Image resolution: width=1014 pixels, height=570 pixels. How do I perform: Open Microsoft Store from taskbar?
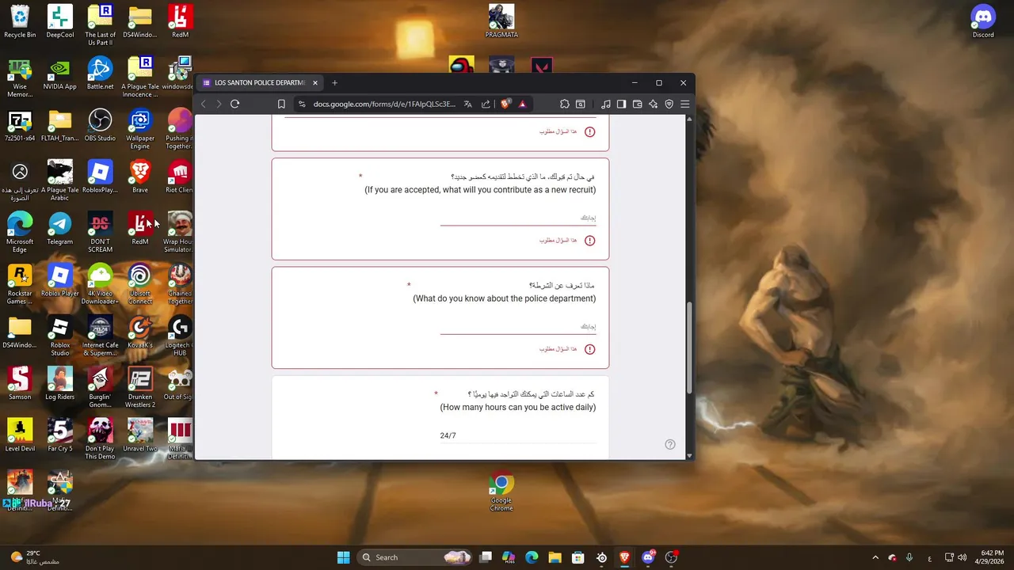(578, 557)
